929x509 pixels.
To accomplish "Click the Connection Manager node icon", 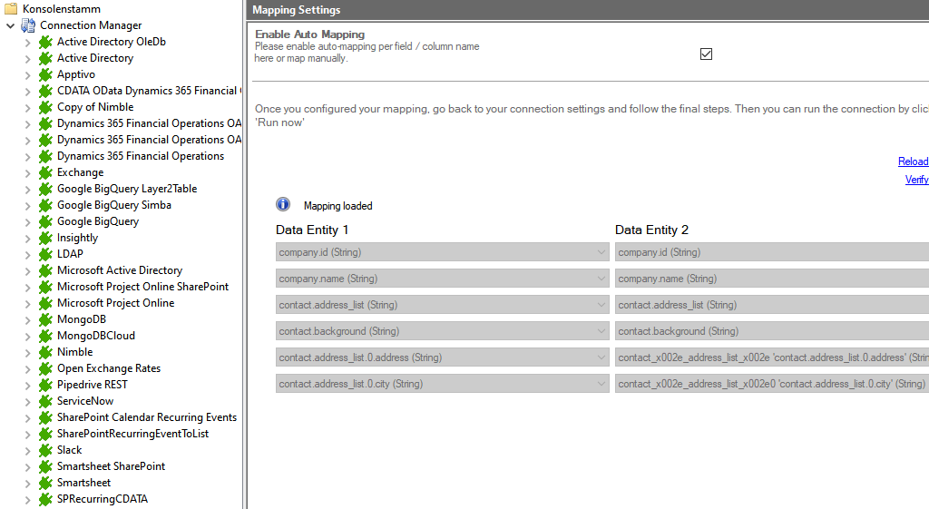I will (x=28, y=25).
